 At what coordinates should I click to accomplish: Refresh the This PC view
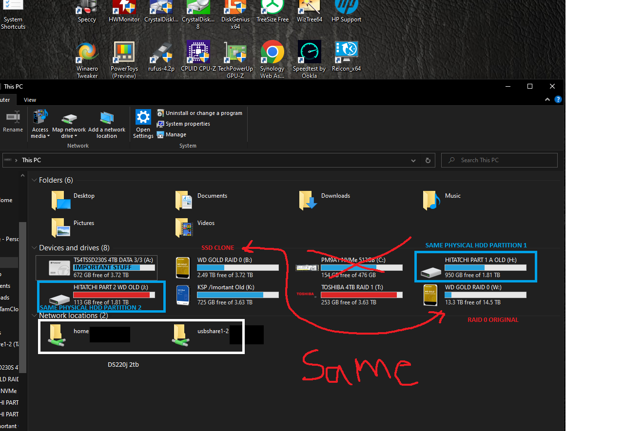point(428,160)
